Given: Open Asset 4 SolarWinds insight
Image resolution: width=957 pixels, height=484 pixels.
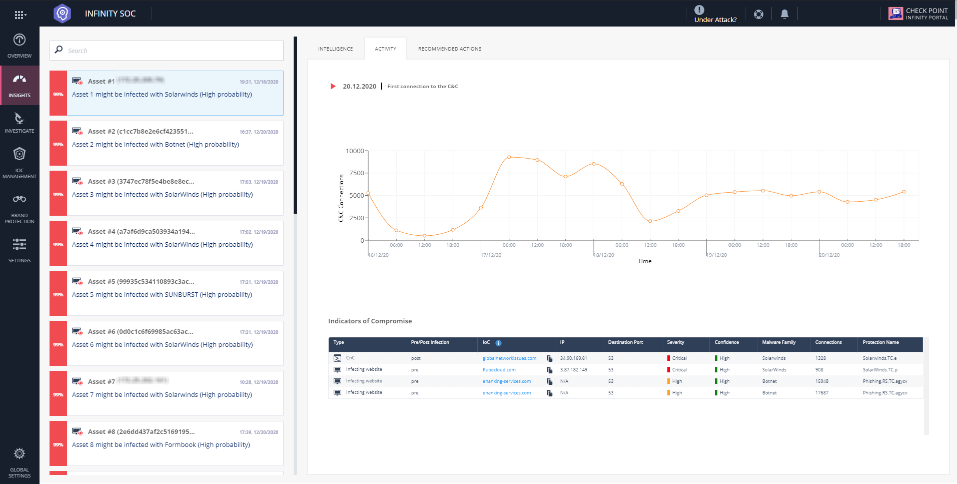Looking at the screenshot, I should (167, 243).
